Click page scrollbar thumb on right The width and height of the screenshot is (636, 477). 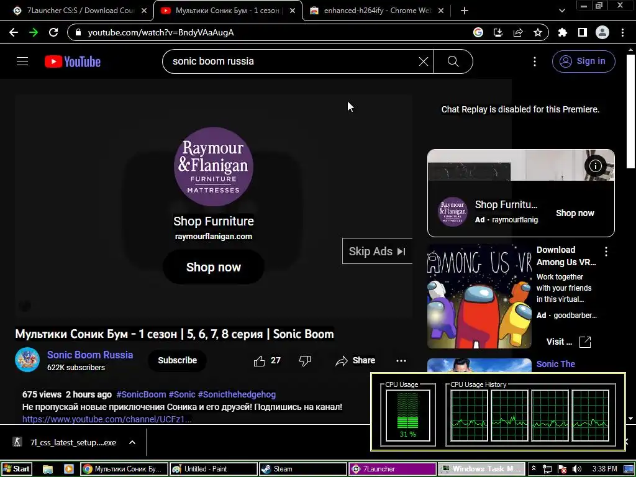tap(631, 111)
